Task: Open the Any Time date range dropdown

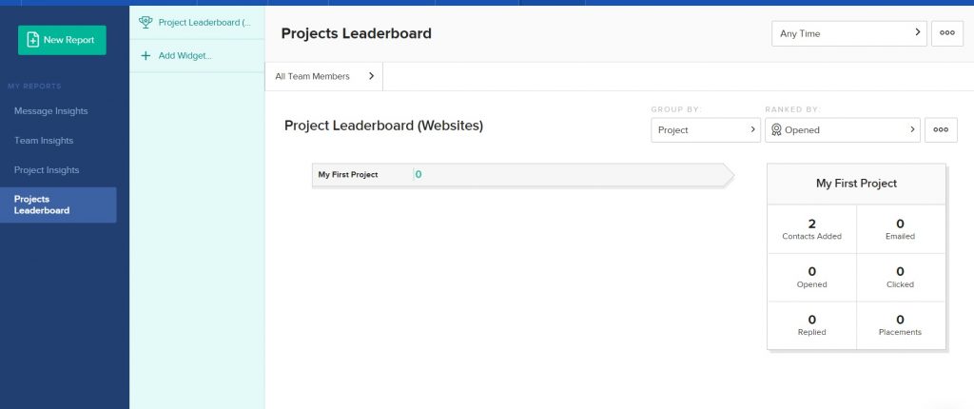Action: coord(849,33)
